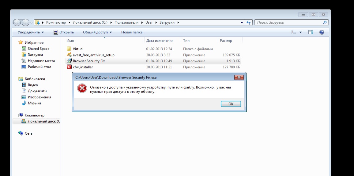Open recent locations dropdown beside navigation arrows
This screenshot has width=354, height=176.
click(32, 23)
